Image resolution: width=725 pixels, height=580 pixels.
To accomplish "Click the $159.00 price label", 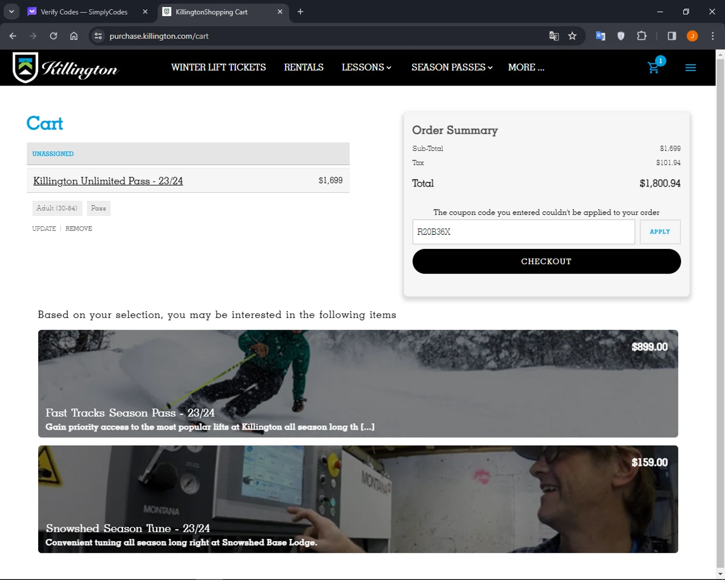I will (649, 463).
